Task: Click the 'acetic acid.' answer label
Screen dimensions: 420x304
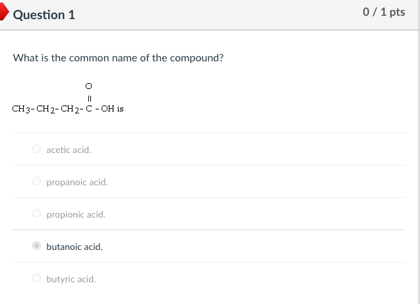Action: (x=69, y=150)
